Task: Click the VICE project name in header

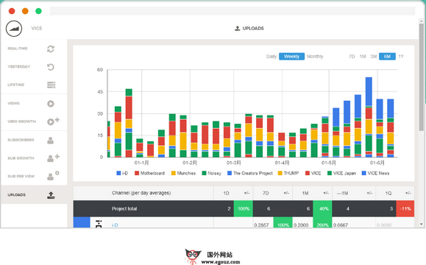Action: pos(37,28)
